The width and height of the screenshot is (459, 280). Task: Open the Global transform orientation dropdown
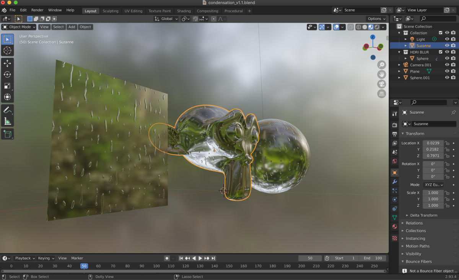tap(166, 19)
